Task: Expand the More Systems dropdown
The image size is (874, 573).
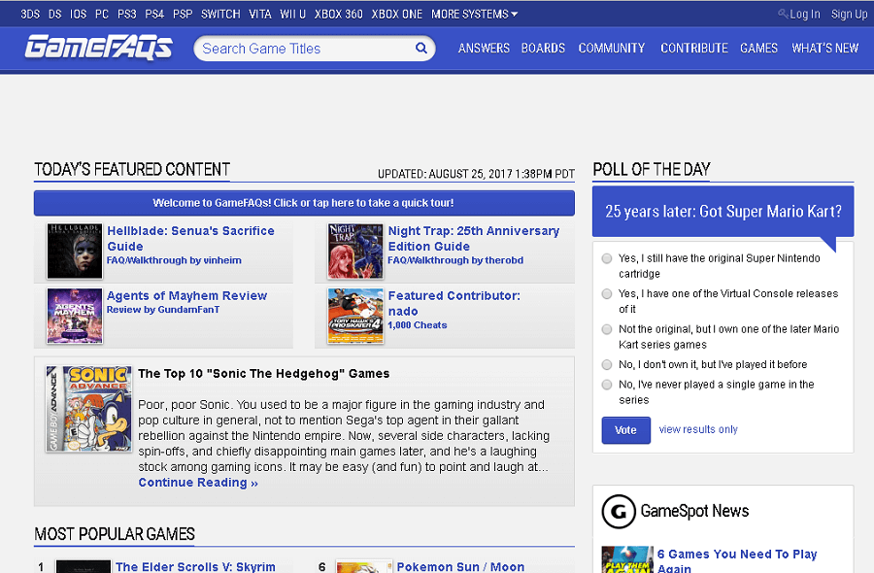Action: tap(474, 14)
